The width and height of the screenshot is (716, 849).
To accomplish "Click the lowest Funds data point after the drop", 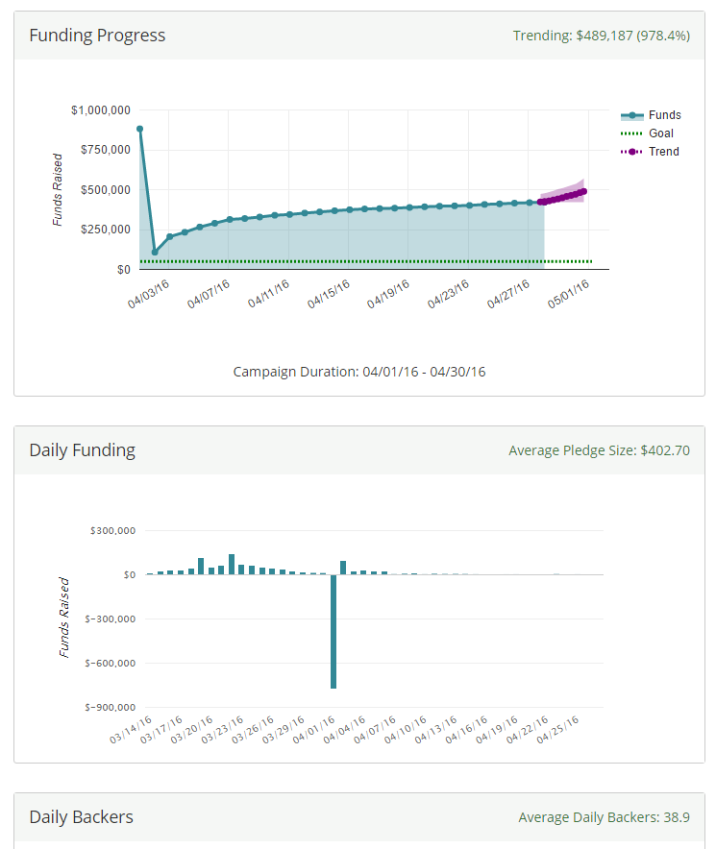I will pos(155,253).
